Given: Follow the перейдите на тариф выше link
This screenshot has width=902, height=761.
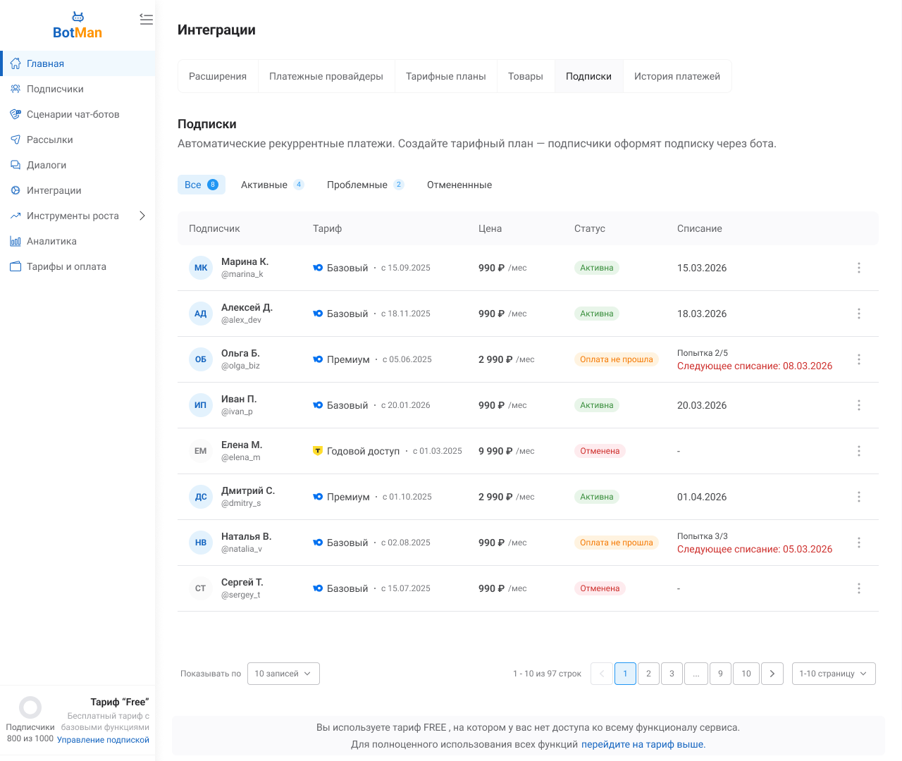Looking at the screenshot, I should click(x=643, y=744).
